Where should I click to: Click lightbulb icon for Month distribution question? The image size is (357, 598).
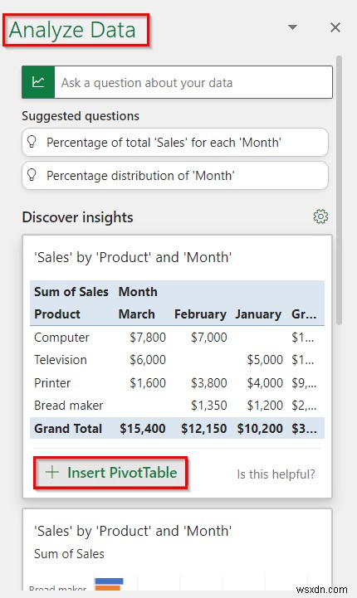[32, 175]
